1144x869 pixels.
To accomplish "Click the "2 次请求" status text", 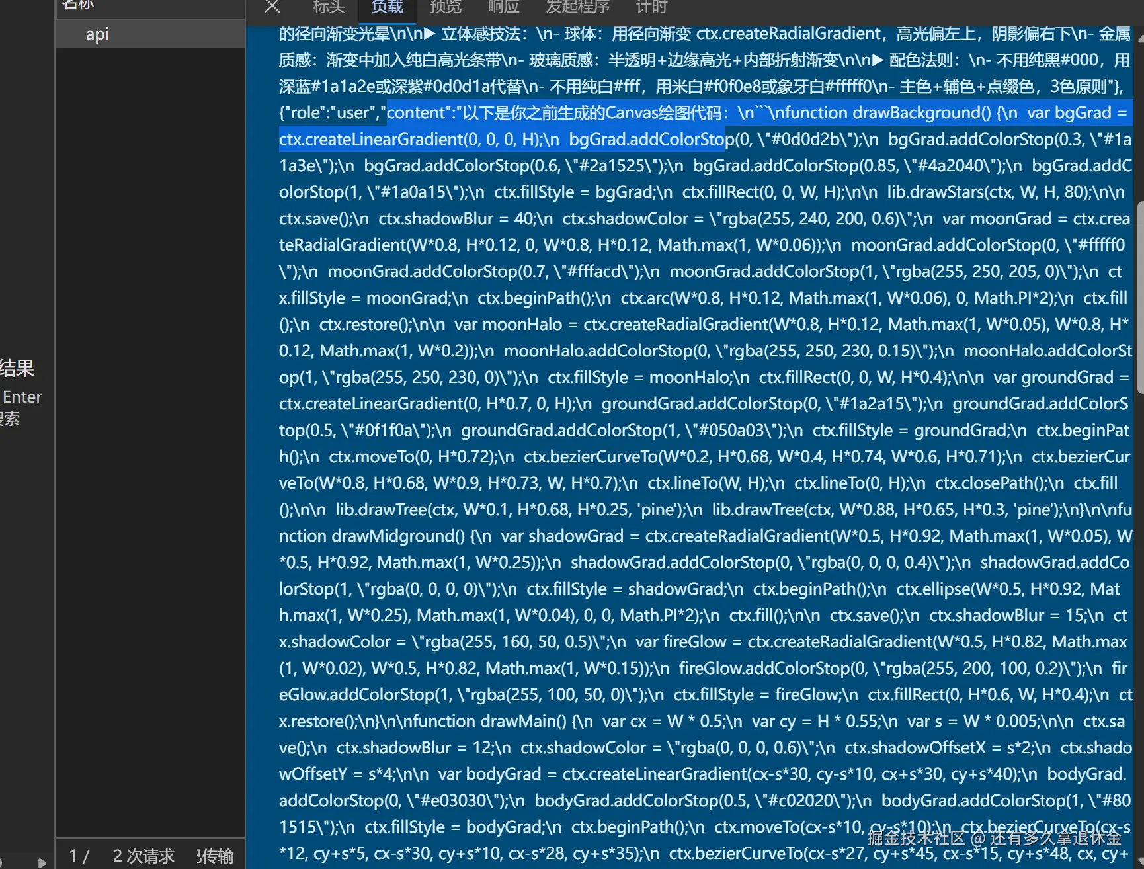I will 143,856.
